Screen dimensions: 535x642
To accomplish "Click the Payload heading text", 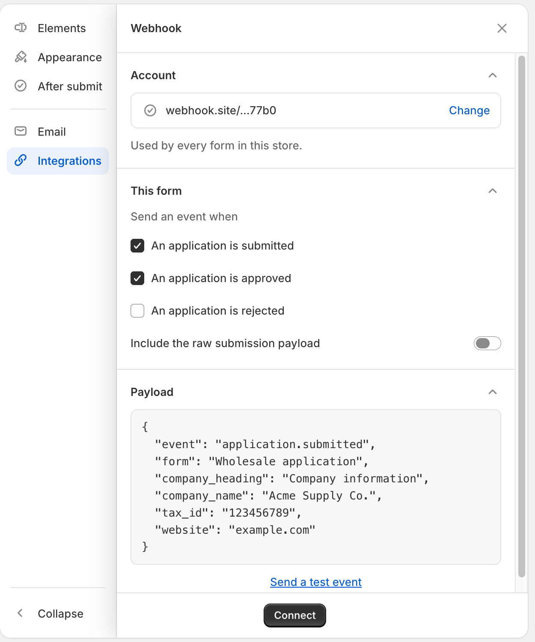I will point(152,392).
